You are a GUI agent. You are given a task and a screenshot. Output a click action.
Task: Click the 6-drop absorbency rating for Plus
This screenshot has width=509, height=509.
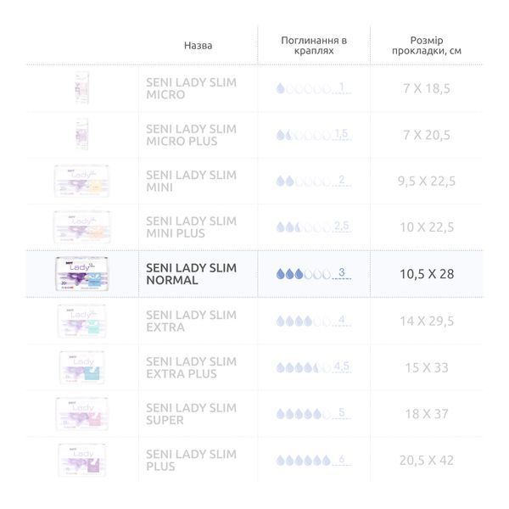point(314,460)
